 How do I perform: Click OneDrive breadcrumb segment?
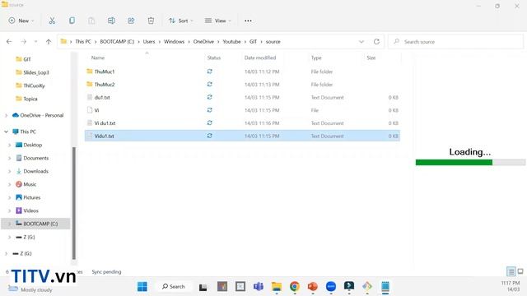point(203,42)
